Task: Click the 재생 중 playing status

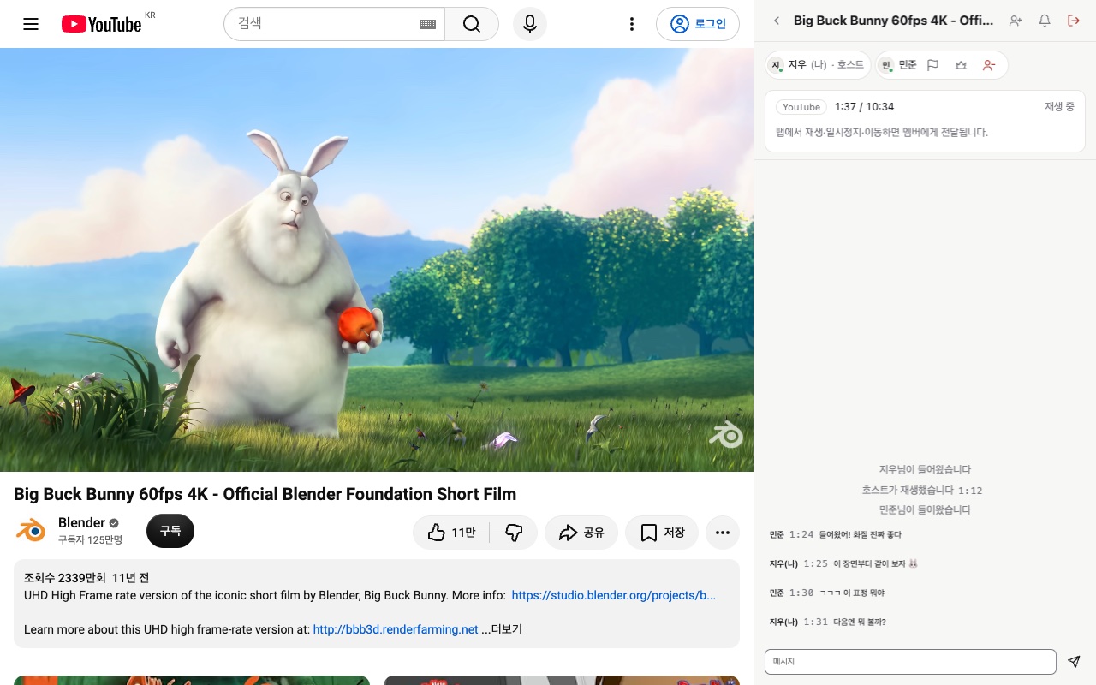Action: (x=1059, y=107)
